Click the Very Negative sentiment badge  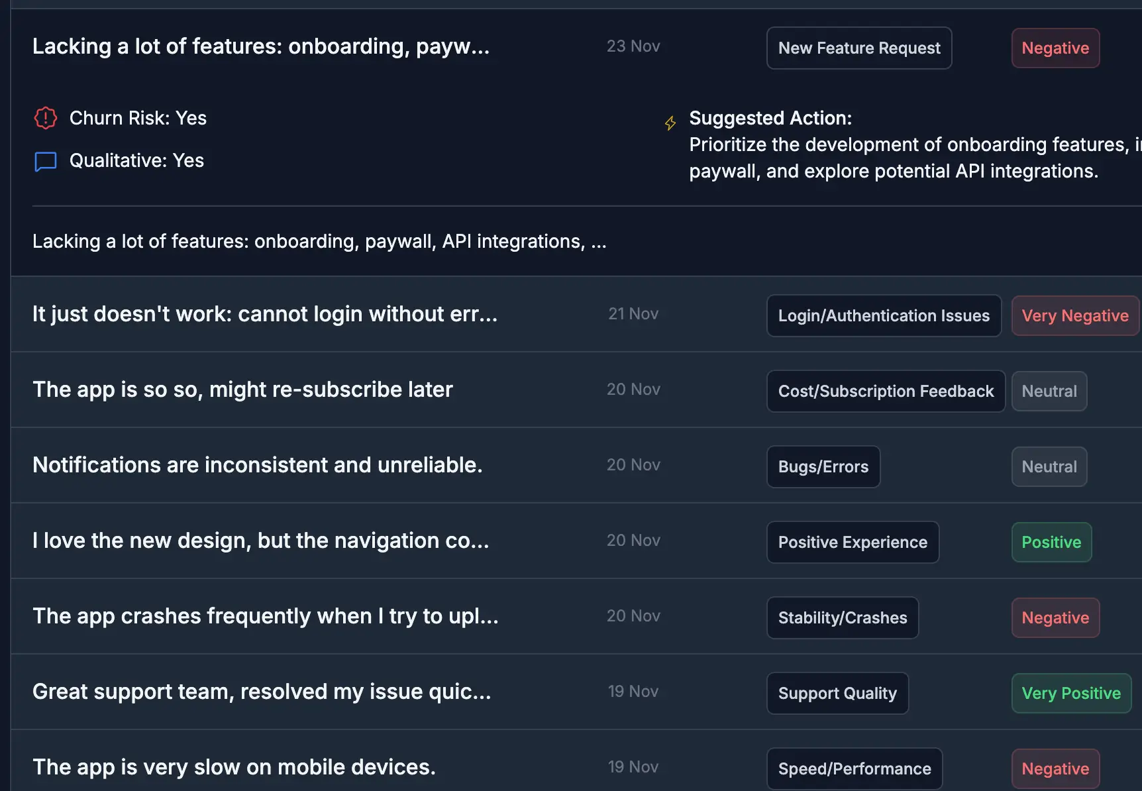pos(1074,316)
